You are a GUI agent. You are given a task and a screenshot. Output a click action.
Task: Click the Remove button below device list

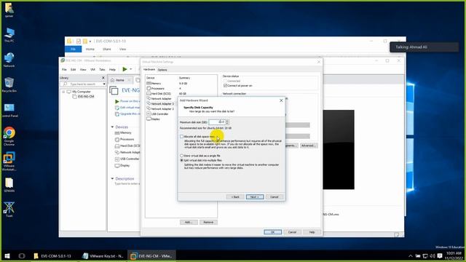(208, 222)
